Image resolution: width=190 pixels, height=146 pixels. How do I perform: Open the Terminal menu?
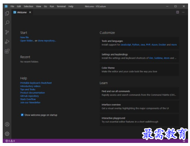click(x=61, y=6)
